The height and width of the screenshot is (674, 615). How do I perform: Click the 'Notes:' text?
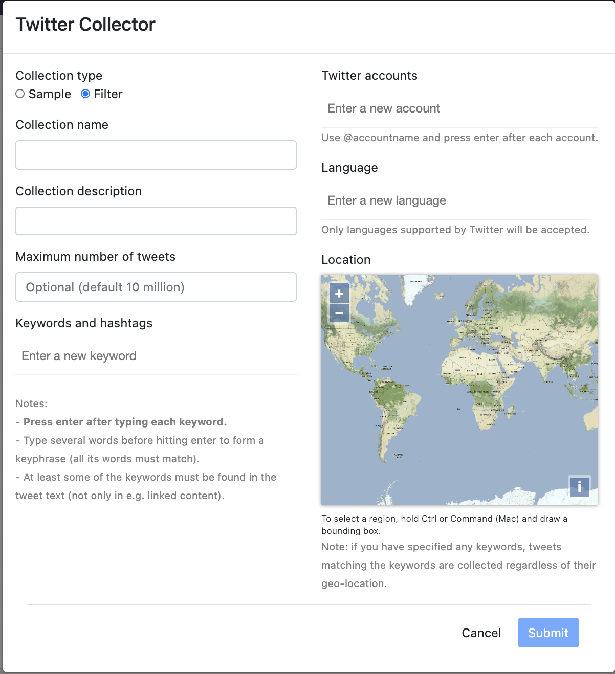pyautogui.click(x=32, y=403)
